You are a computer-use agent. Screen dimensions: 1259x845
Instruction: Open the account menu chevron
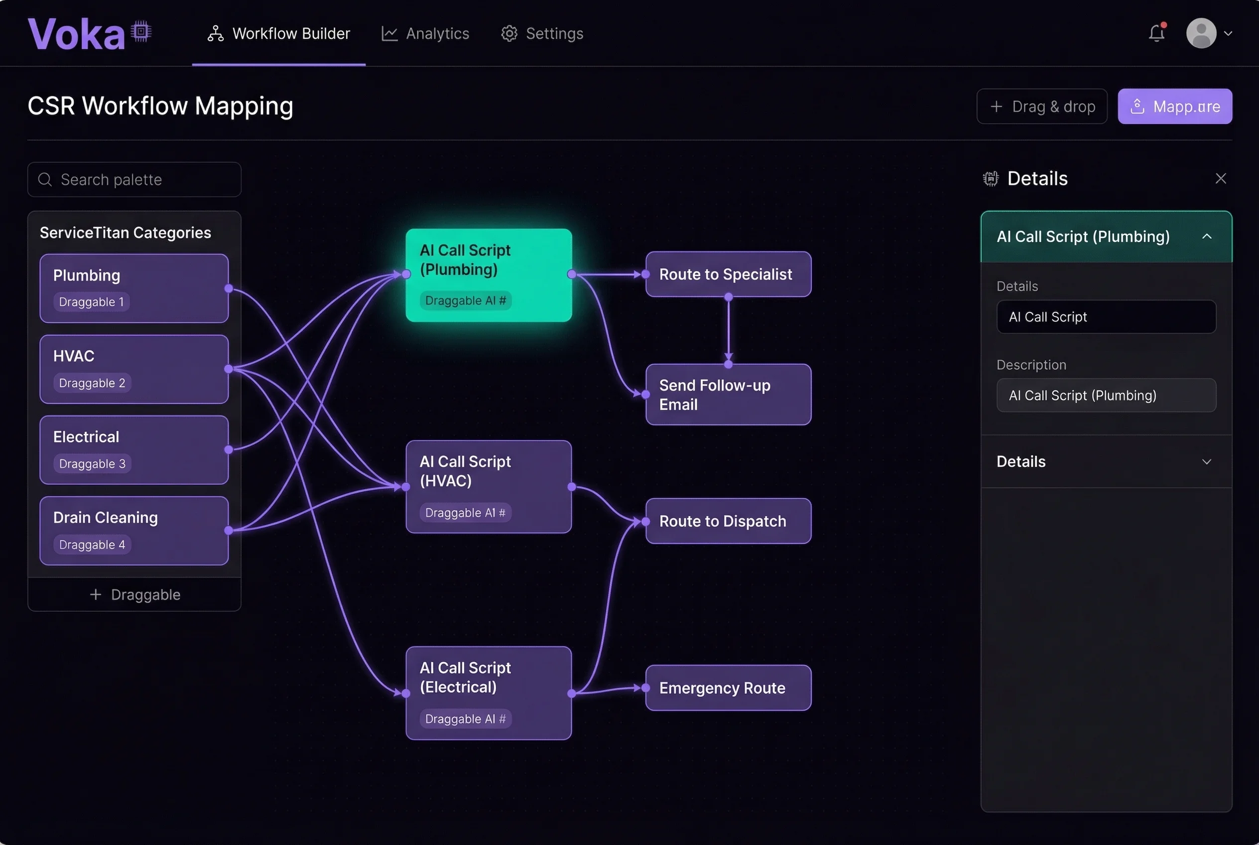(1228, 33)
